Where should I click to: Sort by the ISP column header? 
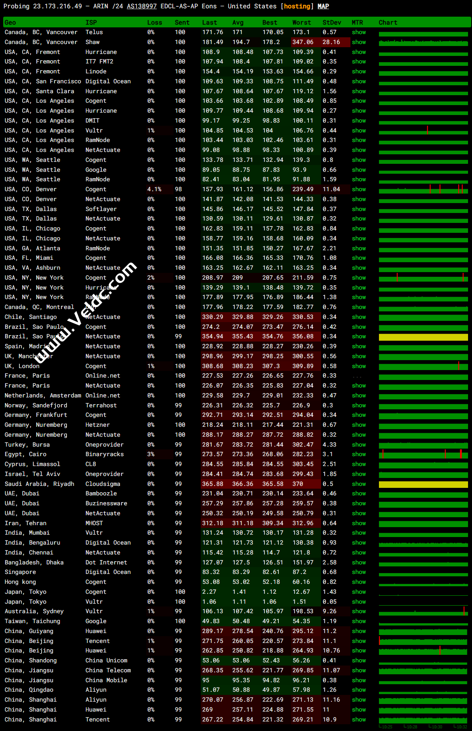(x=91, y=23)
